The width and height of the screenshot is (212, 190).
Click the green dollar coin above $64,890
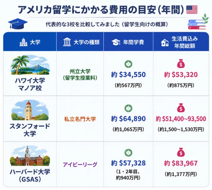128,108
